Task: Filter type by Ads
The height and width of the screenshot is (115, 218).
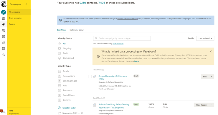Action: (65, 86)
